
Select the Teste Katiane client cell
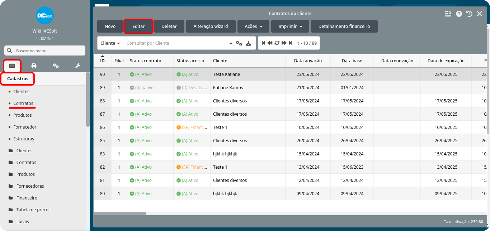coord(248,74)
